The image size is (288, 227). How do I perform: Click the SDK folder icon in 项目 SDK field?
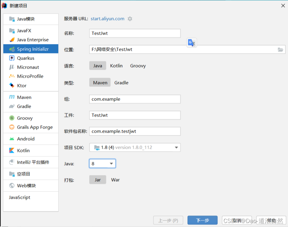tap(97, 148)
